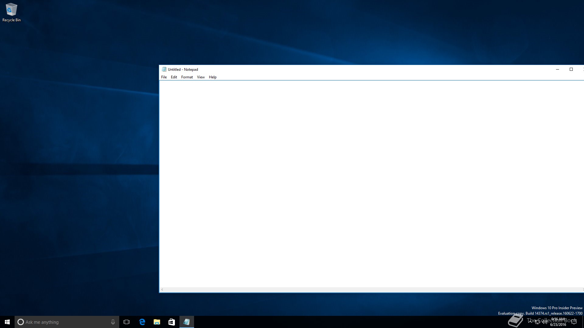Open the network icon in system tray
The image size is (584, 328).
click(x=537, y=322)
